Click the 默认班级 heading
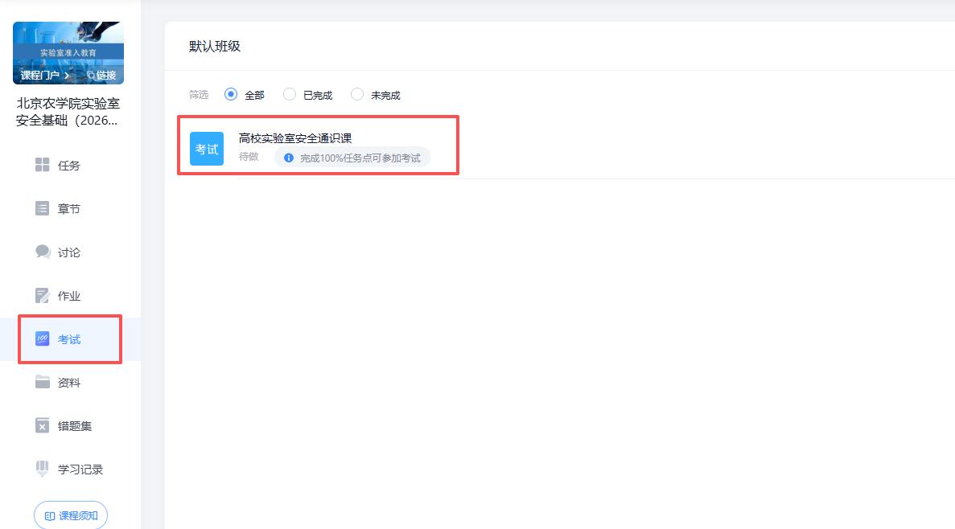This screenshot has width=955, height=529. click(x=214, y=47)
